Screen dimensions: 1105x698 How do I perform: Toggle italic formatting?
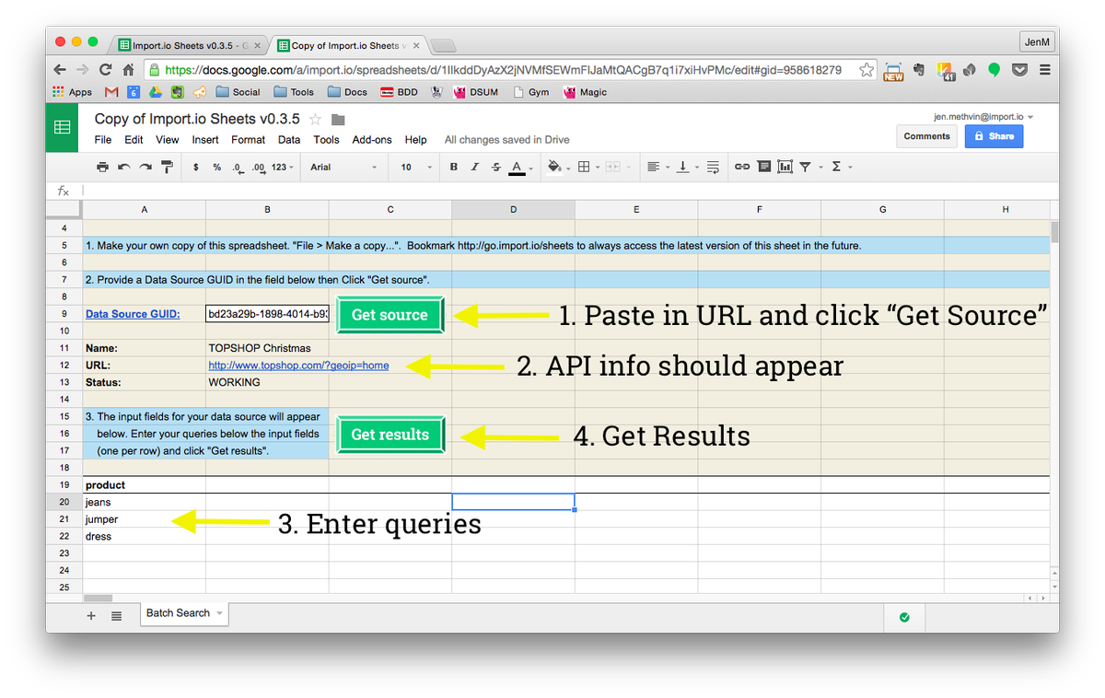[x=475, y=167]
